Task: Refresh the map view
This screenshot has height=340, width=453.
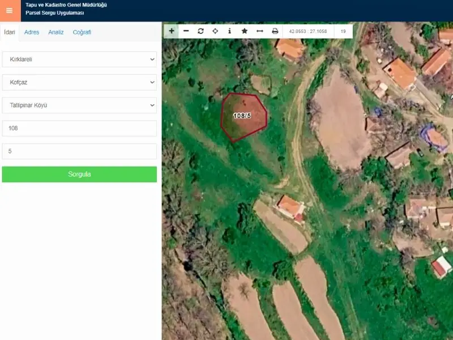Action: (201, 31)
